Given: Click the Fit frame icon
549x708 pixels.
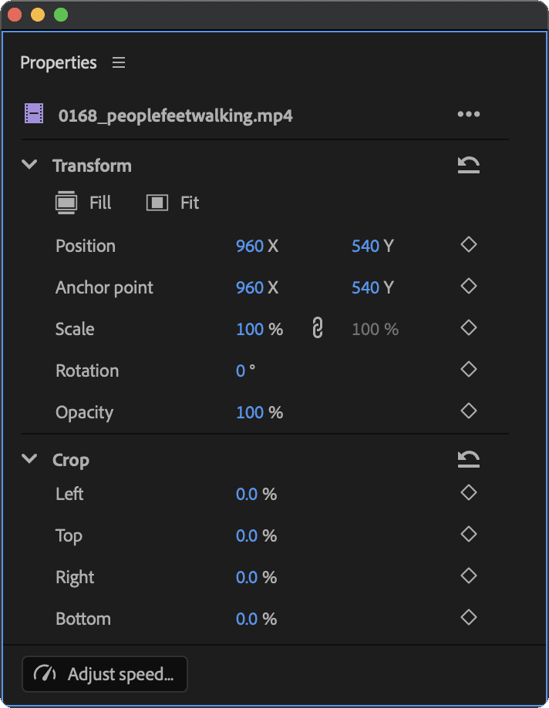Looking at the screenshot, I should 157,203.
